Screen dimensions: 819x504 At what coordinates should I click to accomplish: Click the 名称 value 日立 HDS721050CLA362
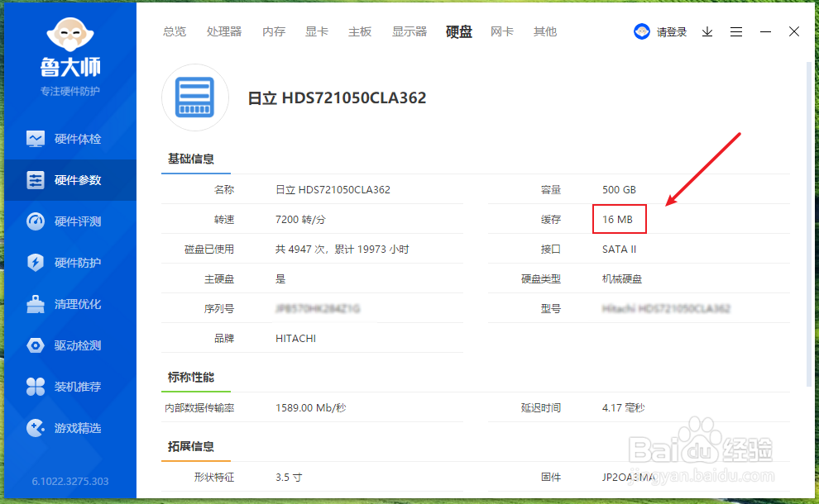[x=333, y=189]
